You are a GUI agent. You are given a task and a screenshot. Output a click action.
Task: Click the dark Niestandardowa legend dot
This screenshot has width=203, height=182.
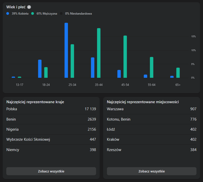point(61,14)
